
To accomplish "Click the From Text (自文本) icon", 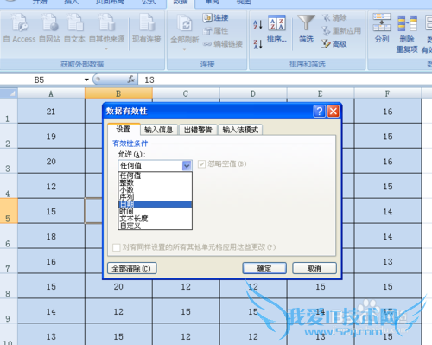I will [x=74, y=28].
